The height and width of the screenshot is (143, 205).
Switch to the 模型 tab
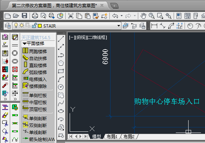(97, 136)
